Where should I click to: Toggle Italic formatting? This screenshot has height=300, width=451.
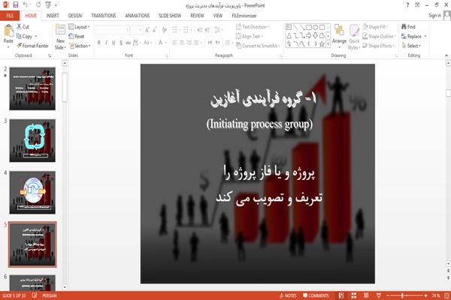(x=106, y=43)
